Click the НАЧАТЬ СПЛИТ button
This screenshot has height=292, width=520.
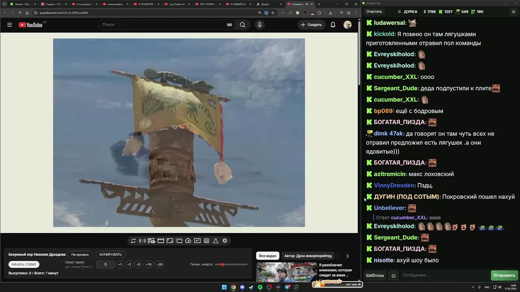pyautogui.click(x=24, y=264)
